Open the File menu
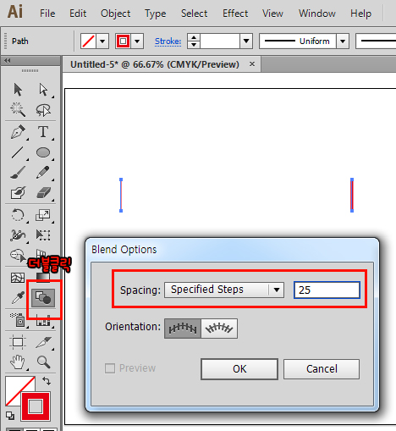 point(47,14)
